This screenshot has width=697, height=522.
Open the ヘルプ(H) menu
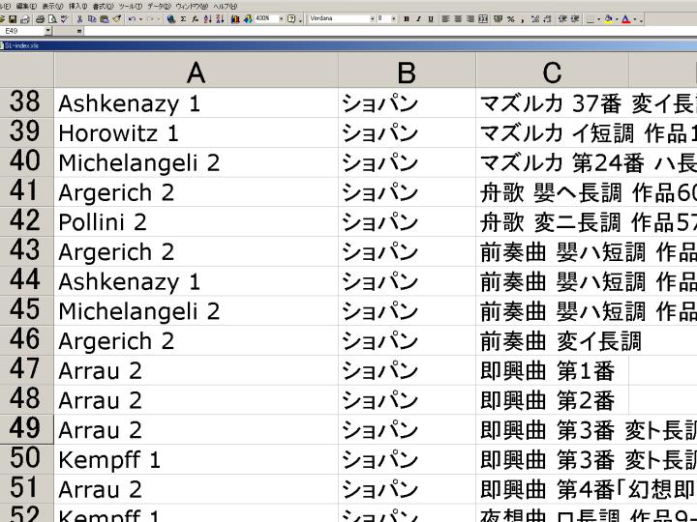point(225,6)
